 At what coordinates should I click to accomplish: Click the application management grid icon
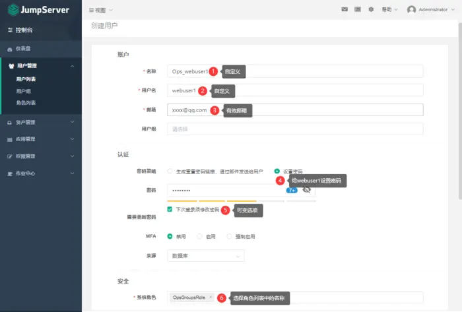(x=10, y=140)
